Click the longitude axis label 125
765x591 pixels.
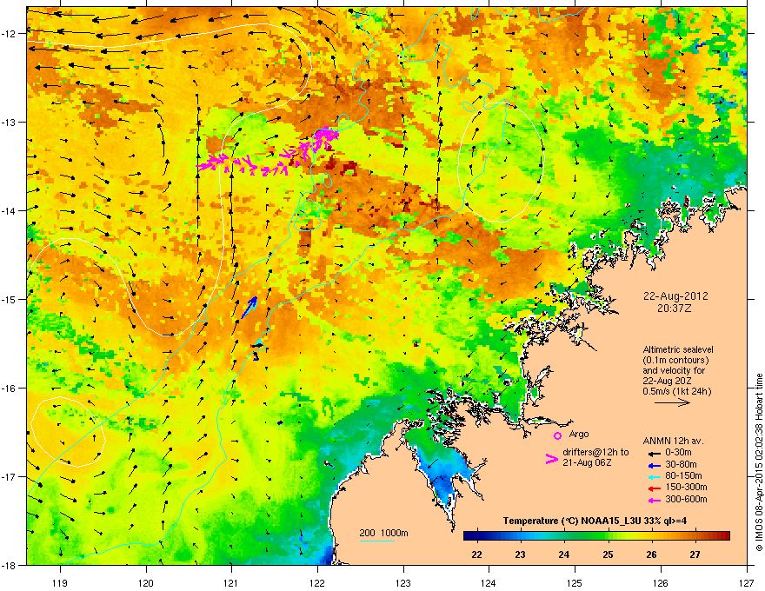(x=575, y=582)
